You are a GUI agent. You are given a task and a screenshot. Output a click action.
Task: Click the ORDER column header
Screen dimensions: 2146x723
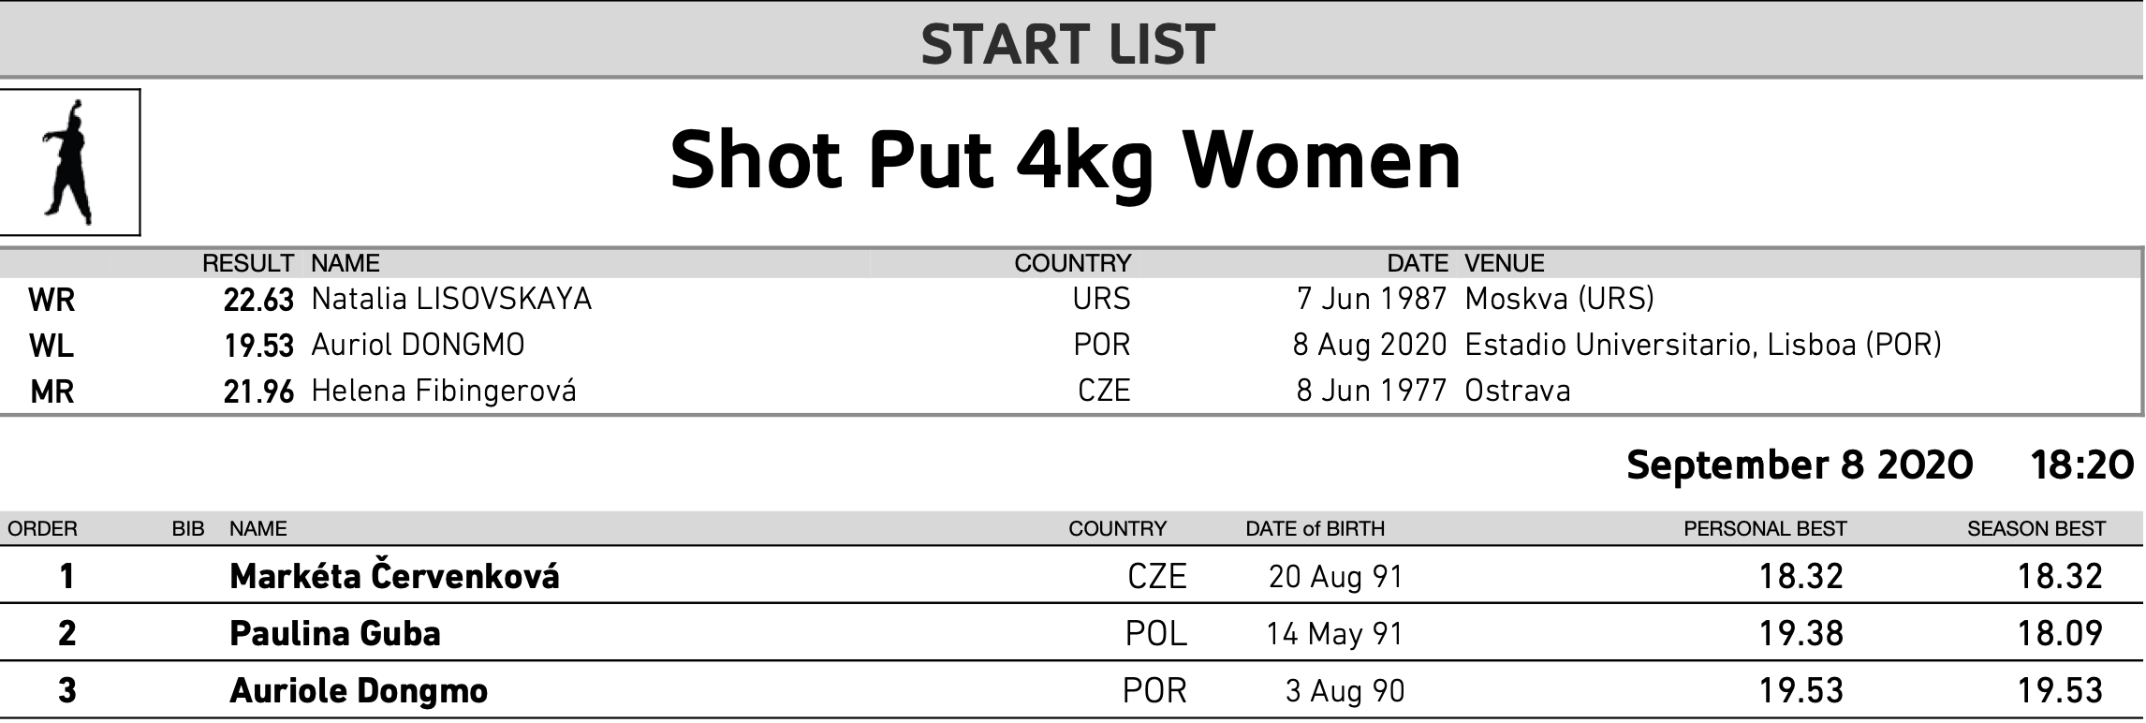click(x=42, y=528)
